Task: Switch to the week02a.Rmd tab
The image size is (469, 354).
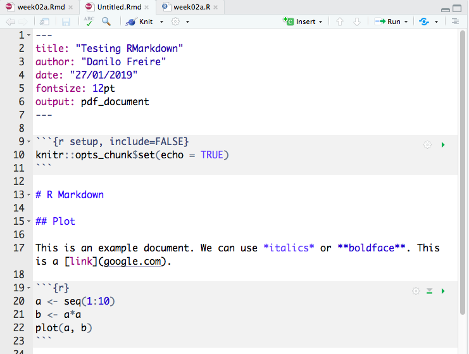Action: point(41,7)
